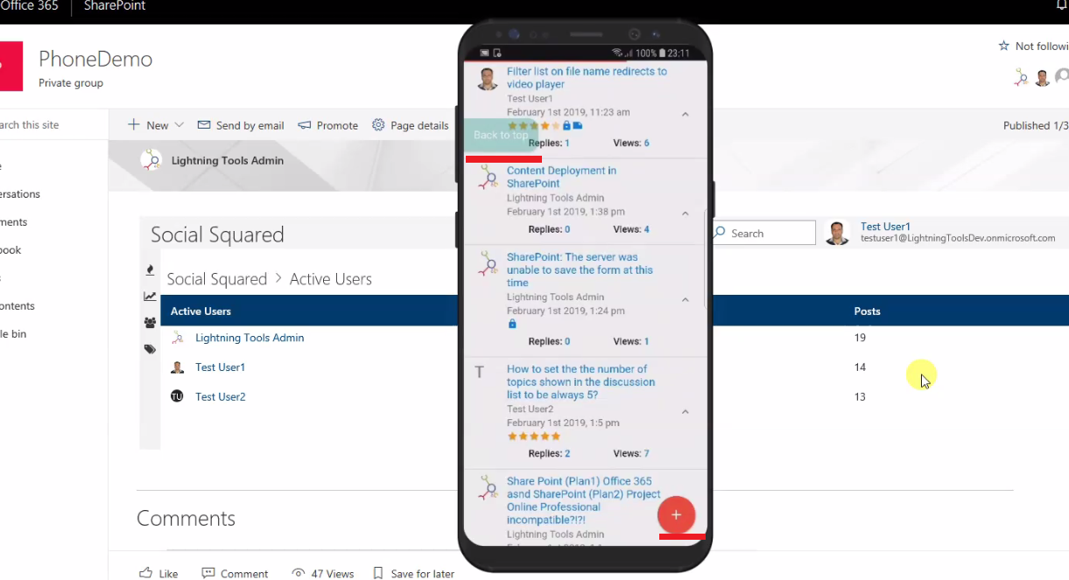Viewport: 1069px width, 580px height.
Task: Open the chart icon in Social Squared sidebar
Action: tap(150, 297)
